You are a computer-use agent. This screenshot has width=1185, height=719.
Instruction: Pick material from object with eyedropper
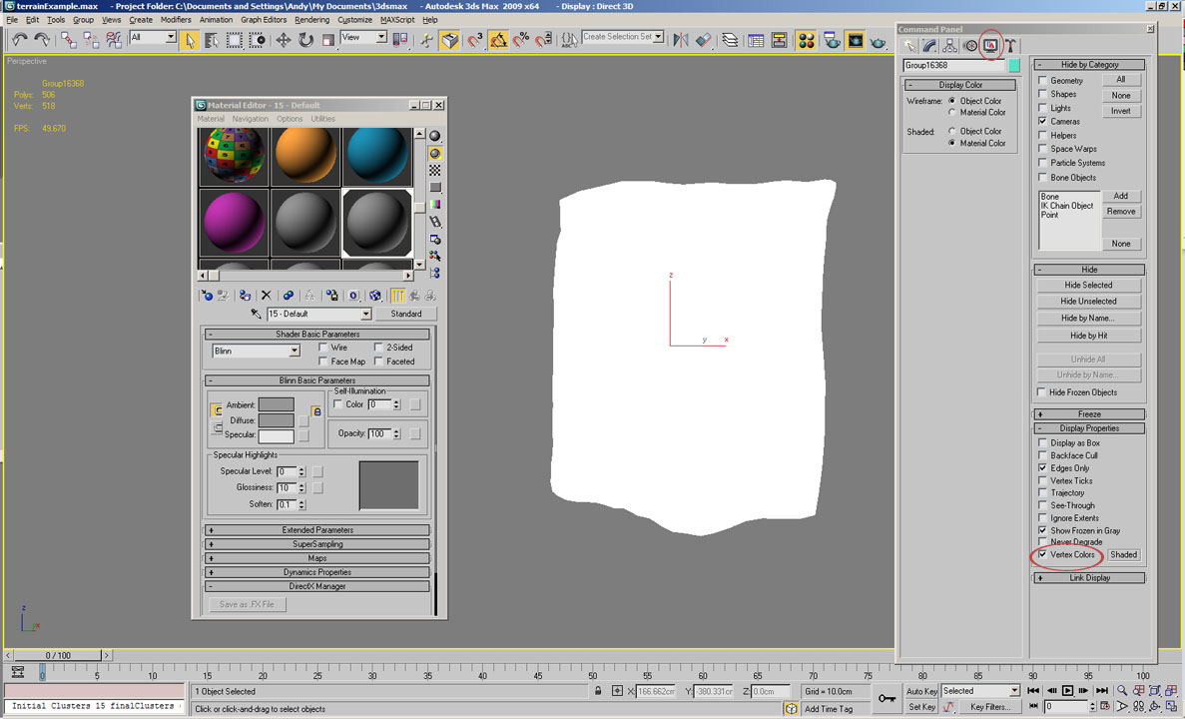point(256,314)
